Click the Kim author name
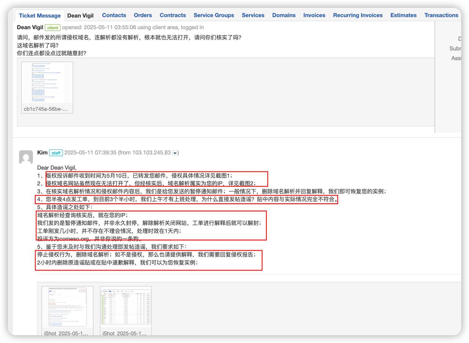 42,152
